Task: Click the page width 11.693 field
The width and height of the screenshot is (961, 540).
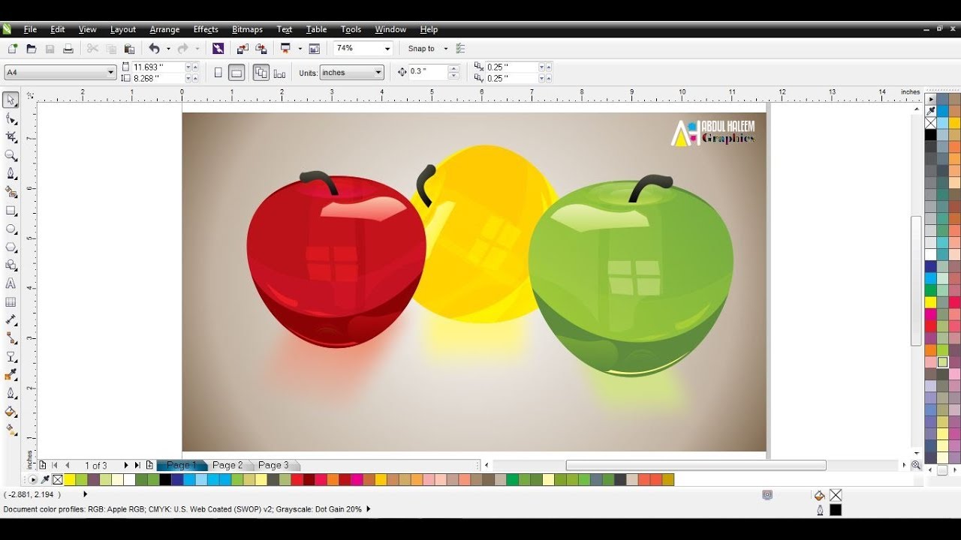Action: coord(158,67)
